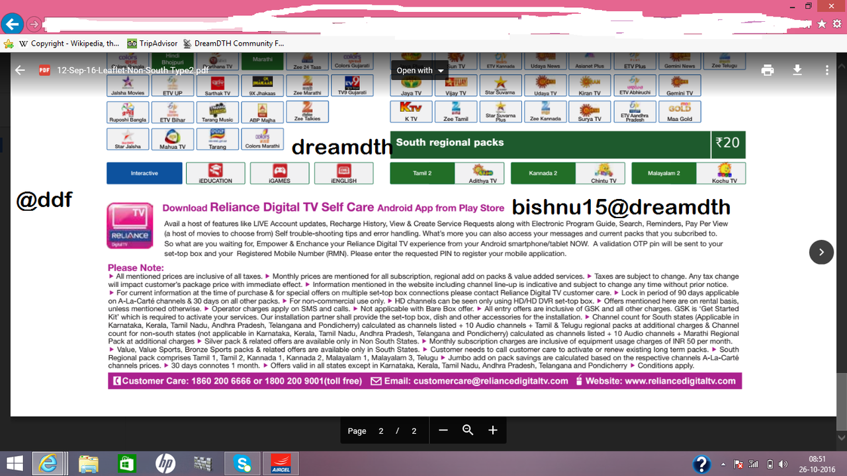The width and height of the screenshot is (847, 476).
Task: Open Skype from the taskbar
Action: 242,463
